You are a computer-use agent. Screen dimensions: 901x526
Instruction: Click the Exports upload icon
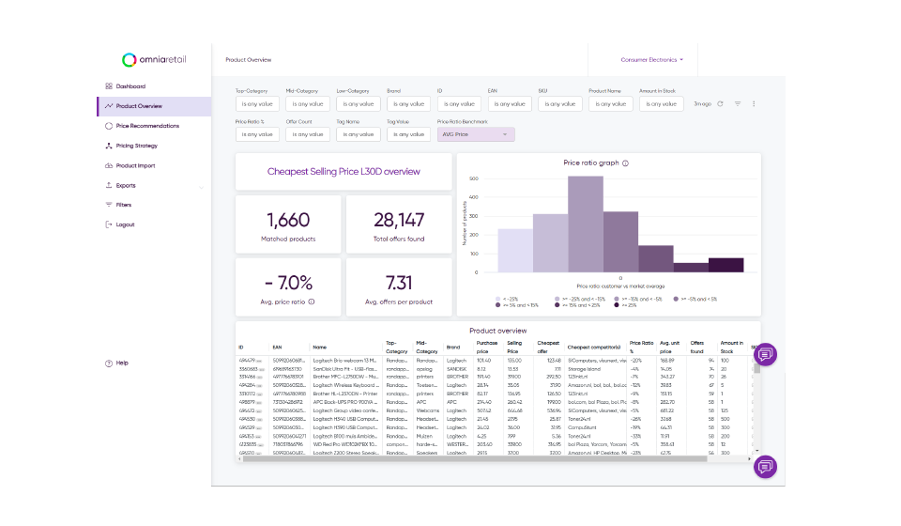pos(109,185)
